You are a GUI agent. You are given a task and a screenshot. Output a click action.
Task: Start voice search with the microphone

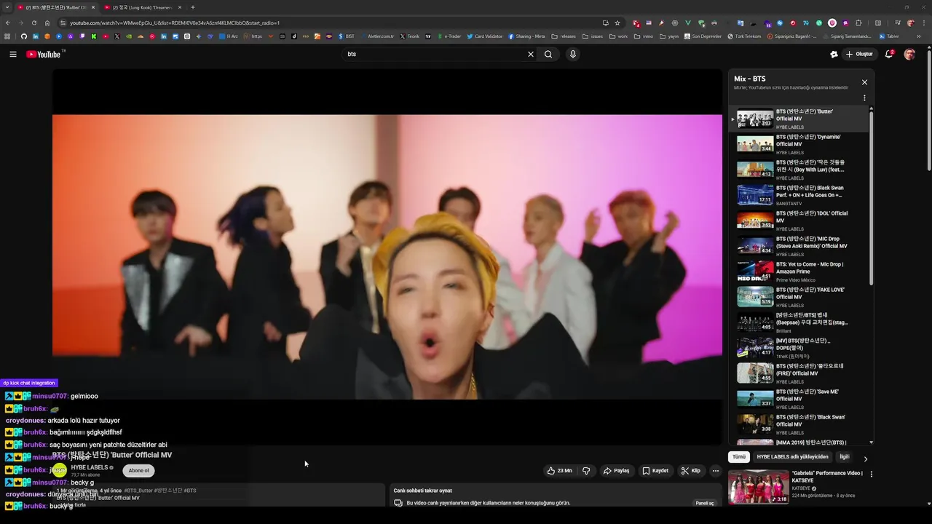pos(573,54)
